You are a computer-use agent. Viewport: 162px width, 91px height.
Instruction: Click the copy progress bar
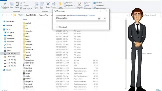tap(81, 21)
